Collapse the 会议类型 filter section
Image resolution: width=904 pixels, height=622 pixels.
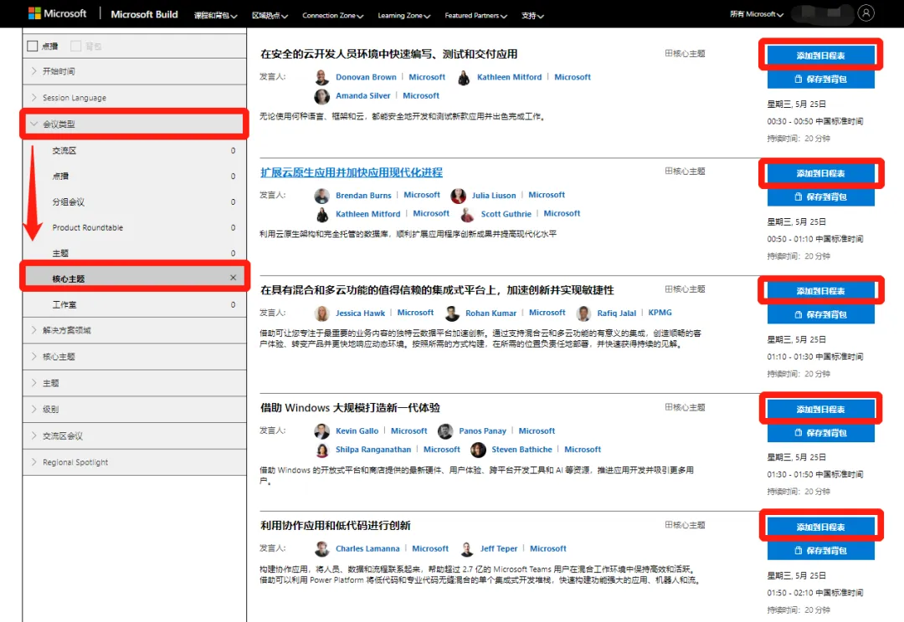tap(134, 124)
